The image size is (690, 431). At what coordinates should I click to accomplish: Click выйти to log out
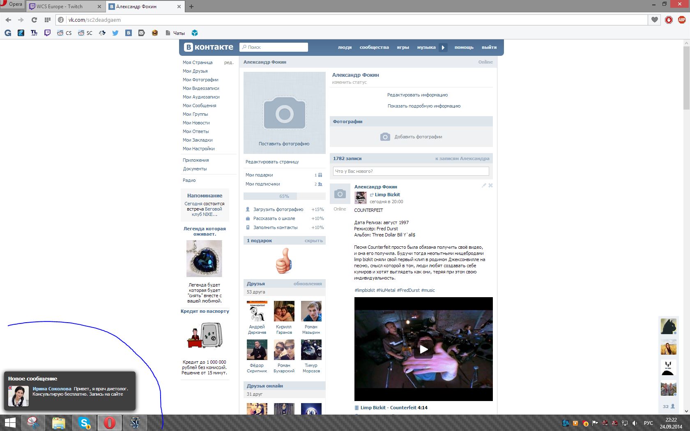pos(489,47)
